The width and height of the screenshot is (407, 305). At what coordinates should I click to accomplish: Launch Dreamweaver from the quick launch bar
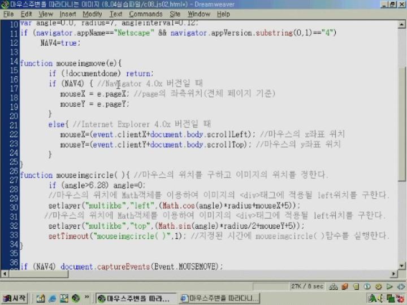[x=76, y=299]
